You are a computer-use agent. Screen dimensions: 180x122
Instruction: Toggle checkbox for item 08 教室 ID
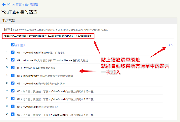pyautogui.click(x=13, y=106)
